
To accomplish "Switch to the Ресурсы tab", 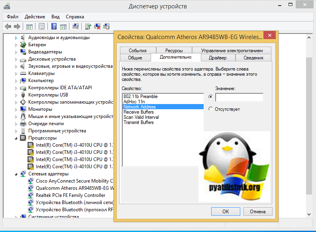I will pyautogui.click(x=174, y=51).
